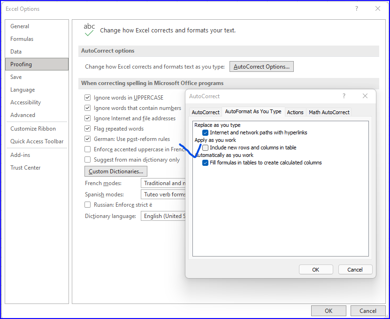Screen dimensions: 390x319
Task: Click the AutoCorrect Options... button
Action: pyautogui.click(x=261, y=67)
